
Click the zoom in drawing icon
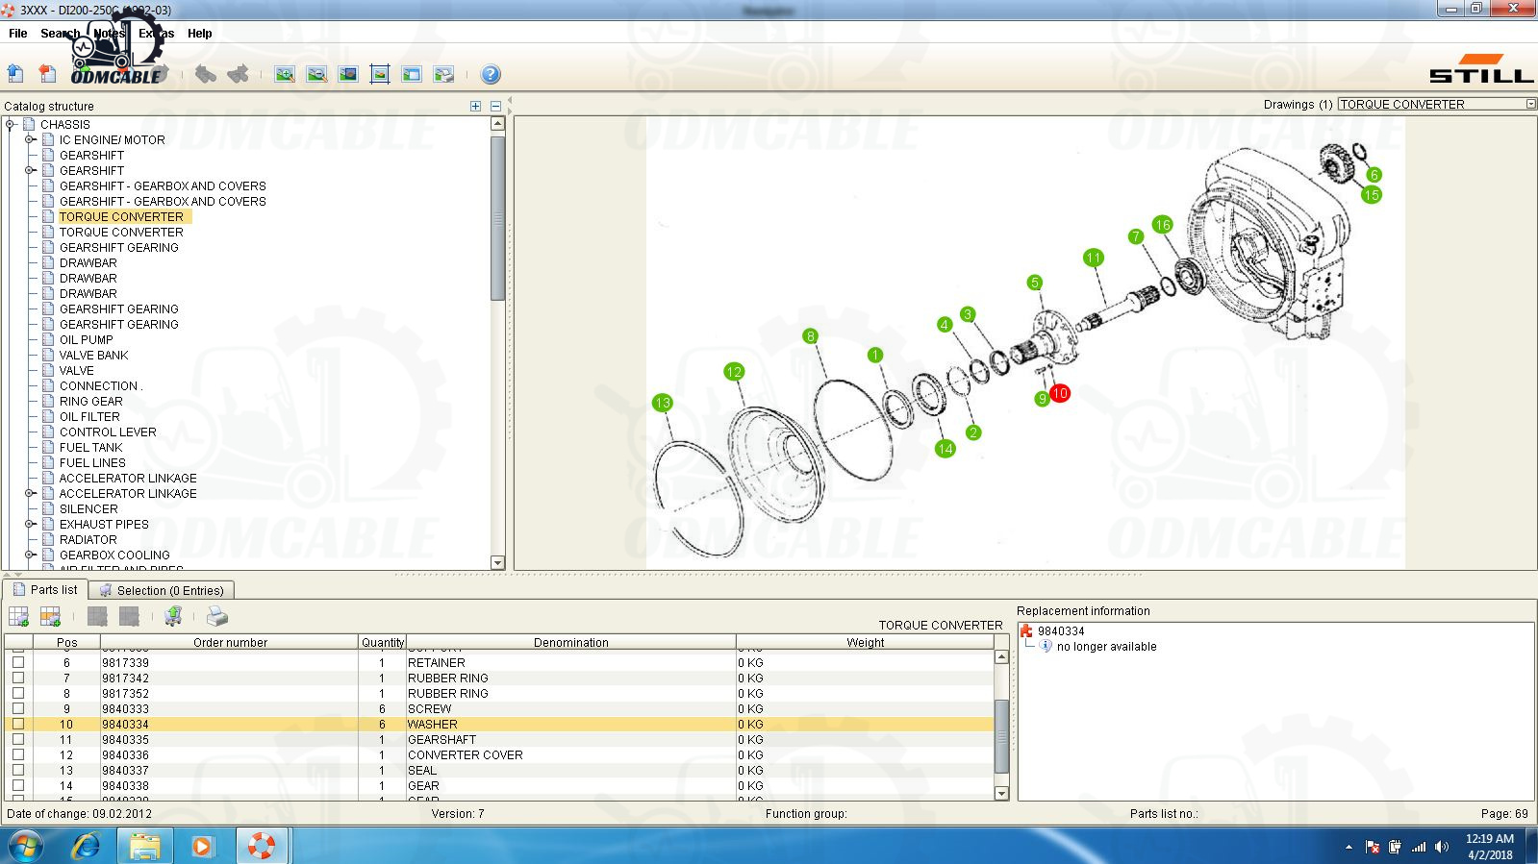point(285,74)
